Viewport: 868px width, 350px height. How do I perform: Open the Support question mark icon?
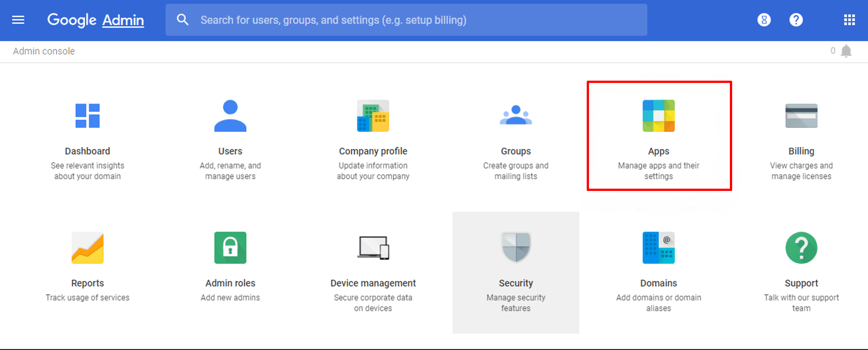(x=801, y=248)
